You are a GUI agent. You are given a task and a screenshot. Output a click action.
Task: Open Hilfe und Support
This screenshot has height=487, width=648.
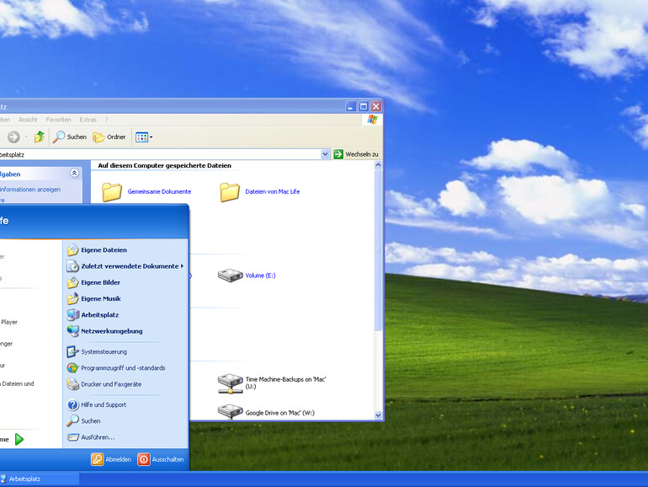[97, 404]
